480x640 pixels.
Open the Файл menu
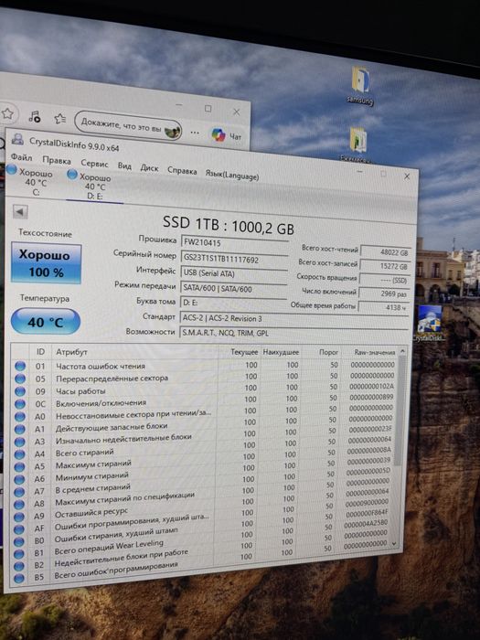click(x=21, y=157)
